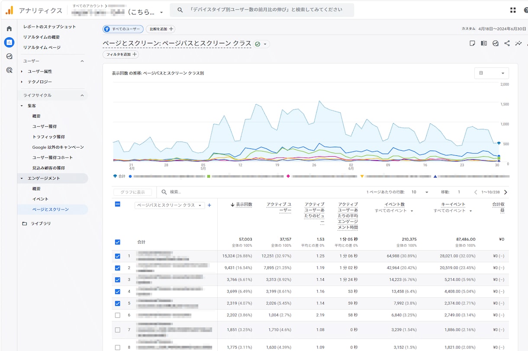Expand the テクノロジー tree item
The height and width of the screenshot is (351, 528).
click(x=22, y=82)
